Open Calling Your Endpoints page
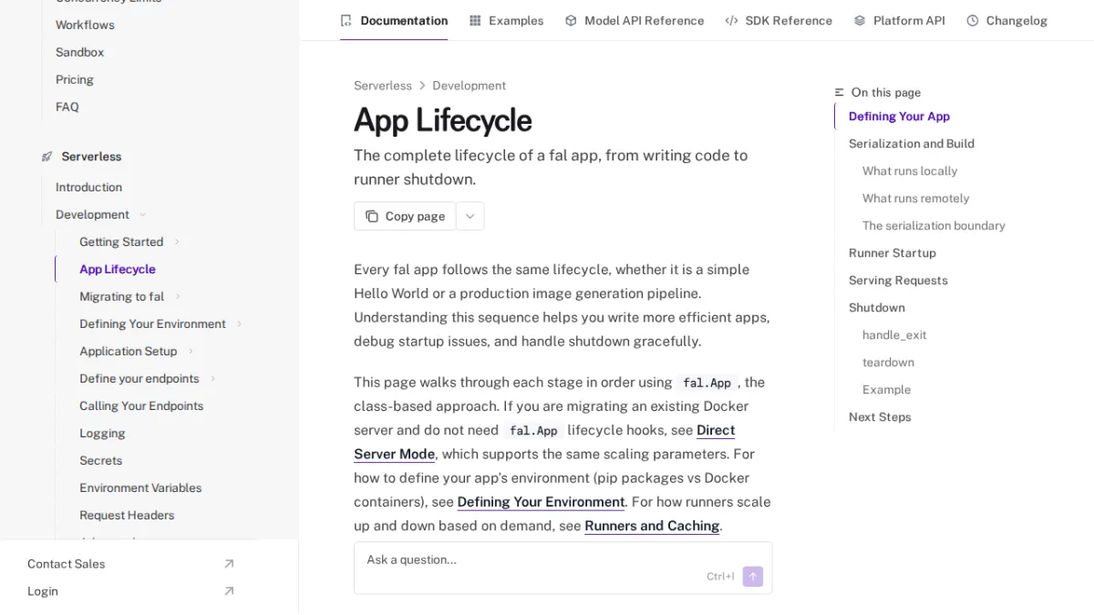The width and height of the screenshot is (1094, 615). tap(141, 405)
